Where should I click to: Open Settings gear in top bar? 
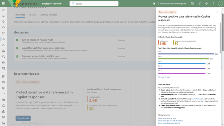pyautogui.click(x=206, y=4)
